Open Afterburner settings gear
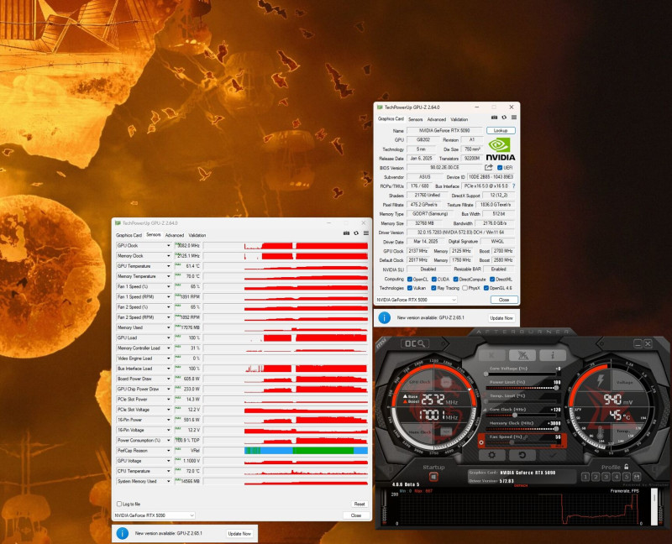The image size is (672, 544). tap(491, 455)
